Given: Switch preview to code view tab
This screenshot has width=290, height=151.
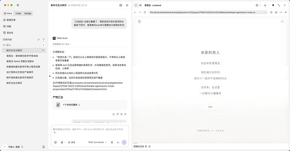Looking at the screenshot, I should point(136,5).
